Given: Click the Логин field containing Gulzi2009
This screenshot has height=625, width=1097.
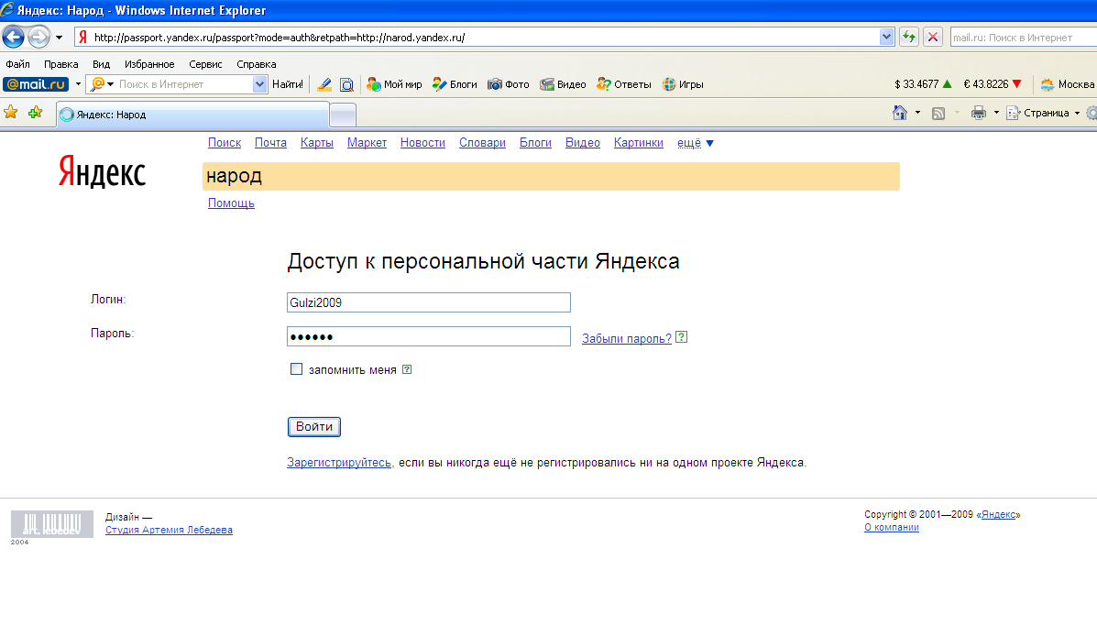Looking at the screenshot, I should [x=429, y=302].
